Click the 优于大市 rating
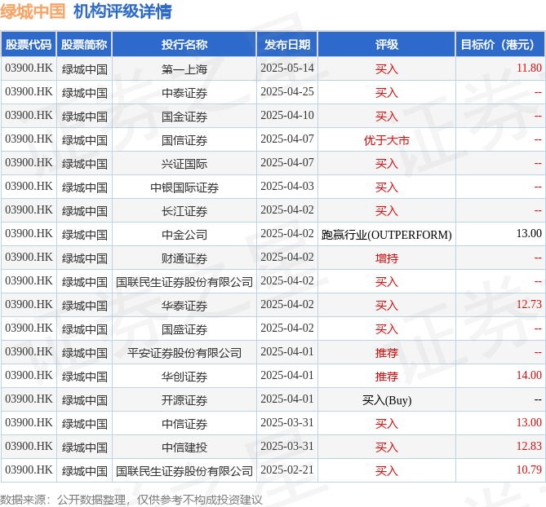The image size is (546, 507). (387, 140)
